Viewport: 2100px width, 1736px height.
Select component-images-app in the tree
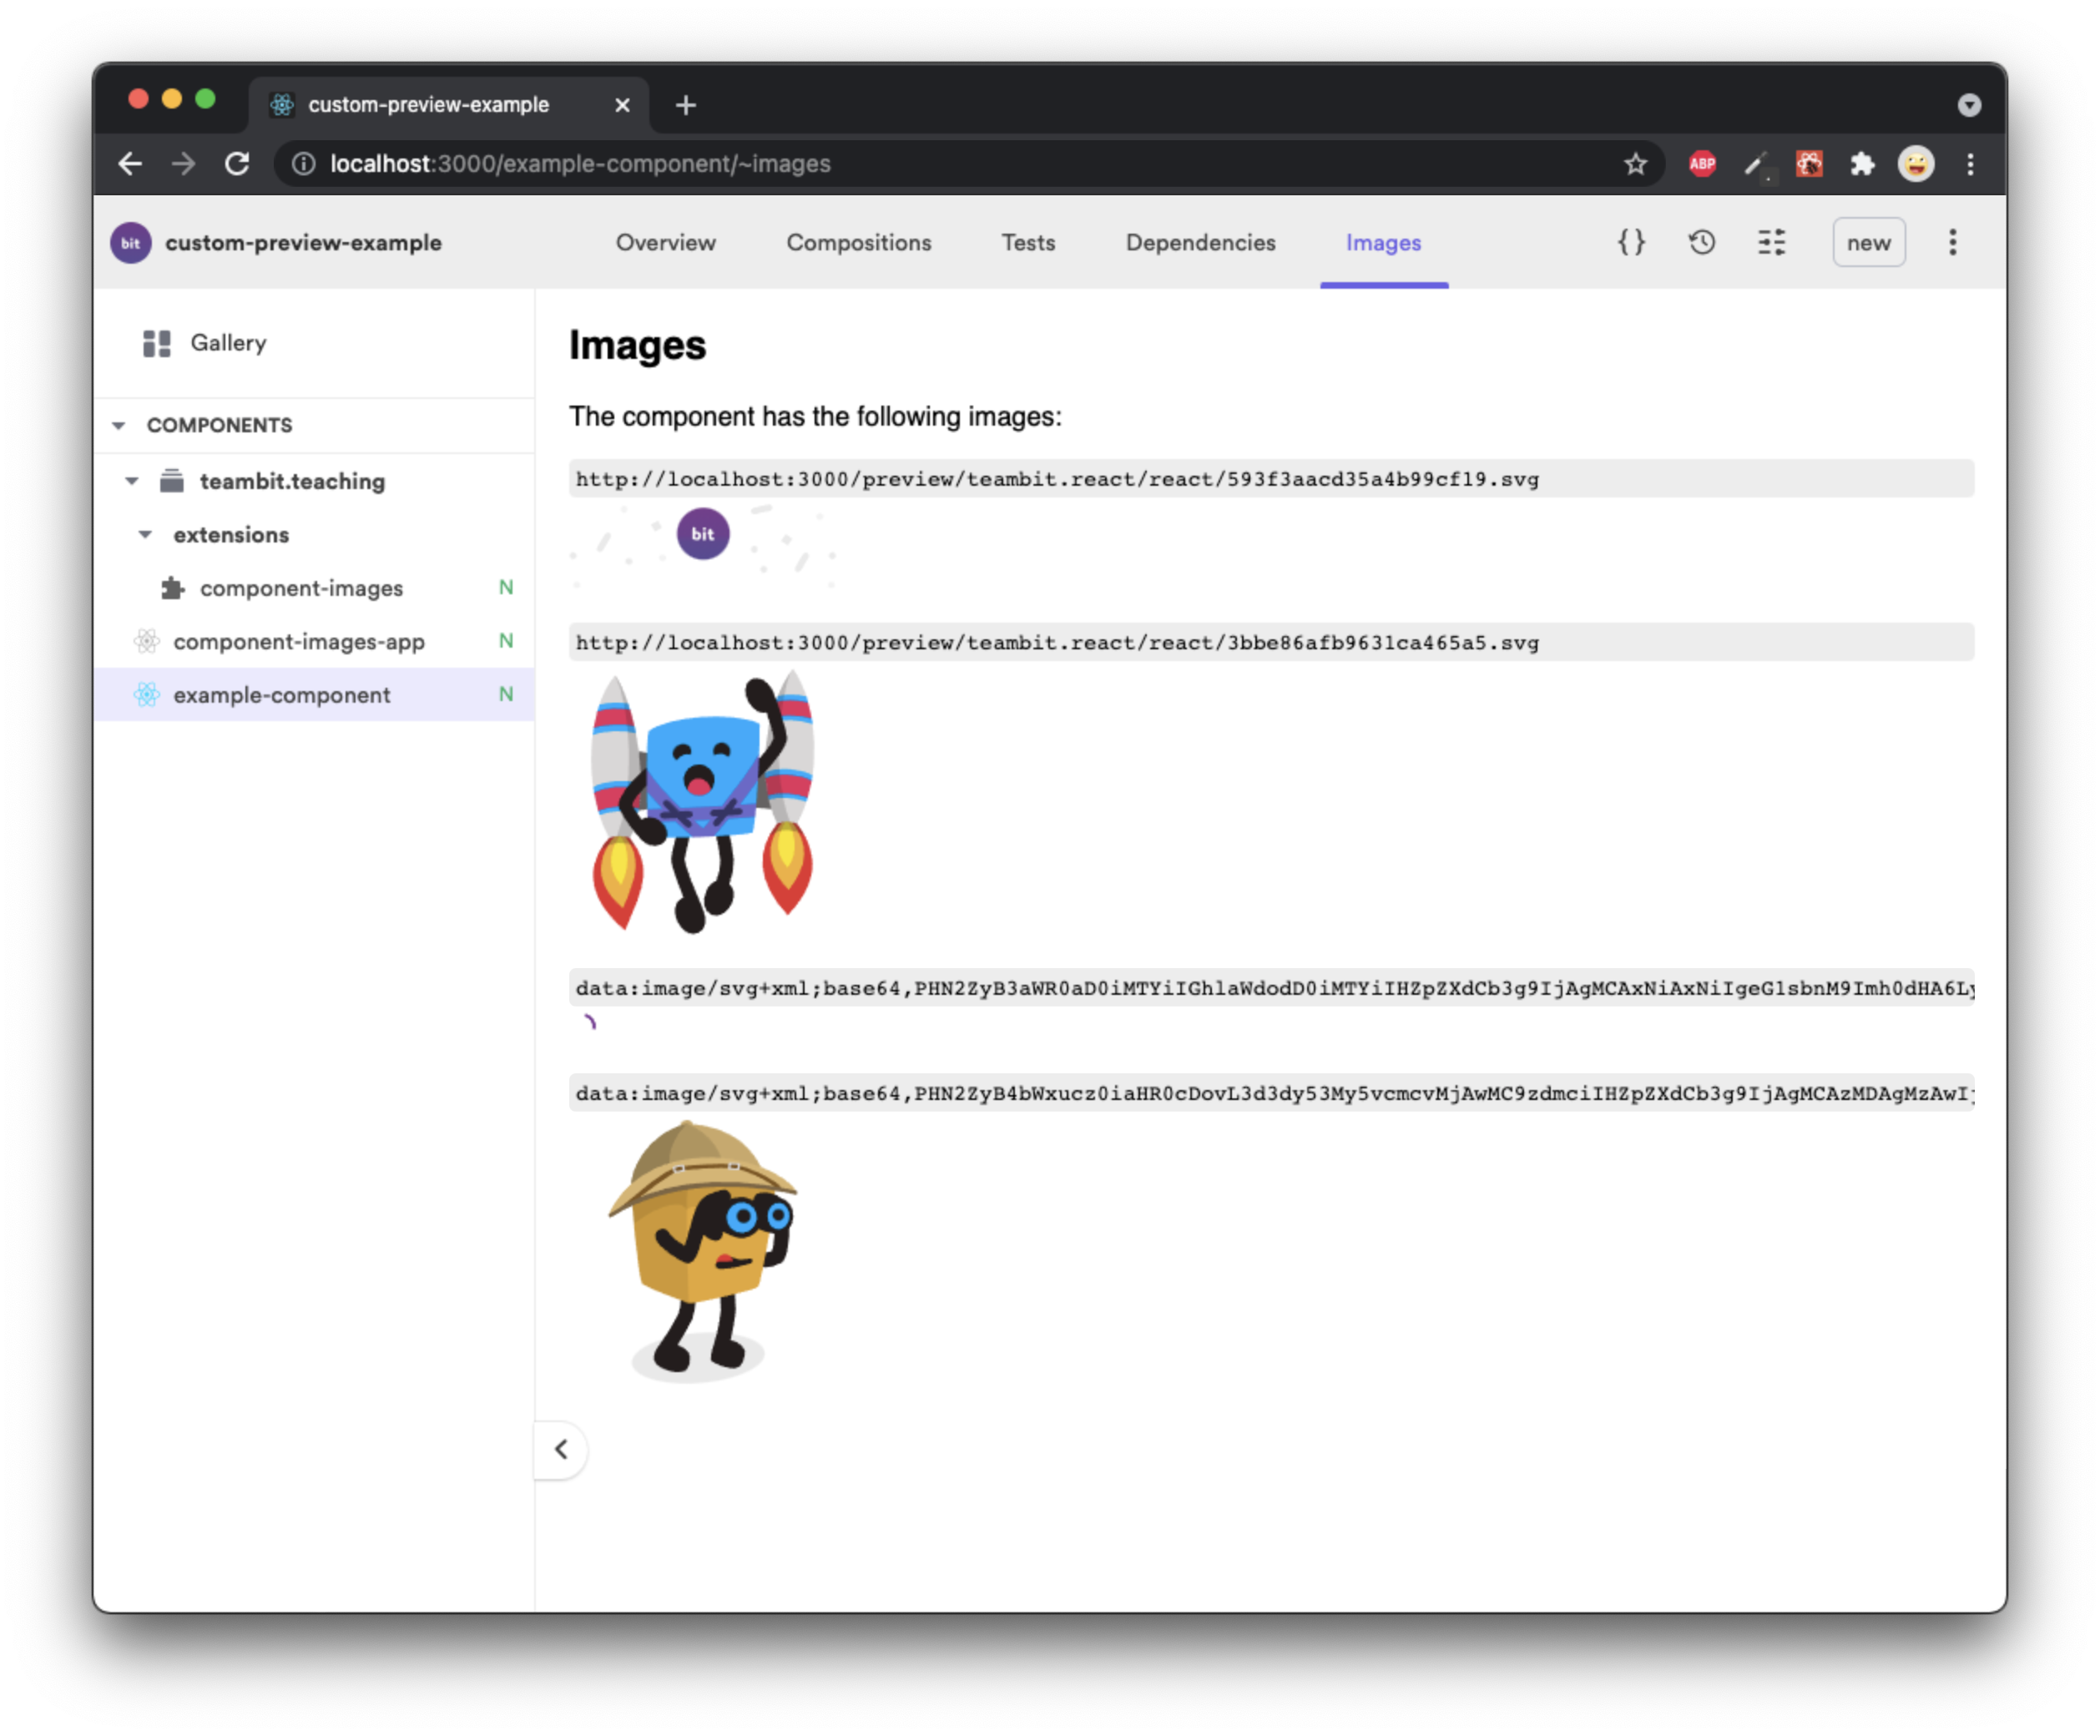click(298, 642)
